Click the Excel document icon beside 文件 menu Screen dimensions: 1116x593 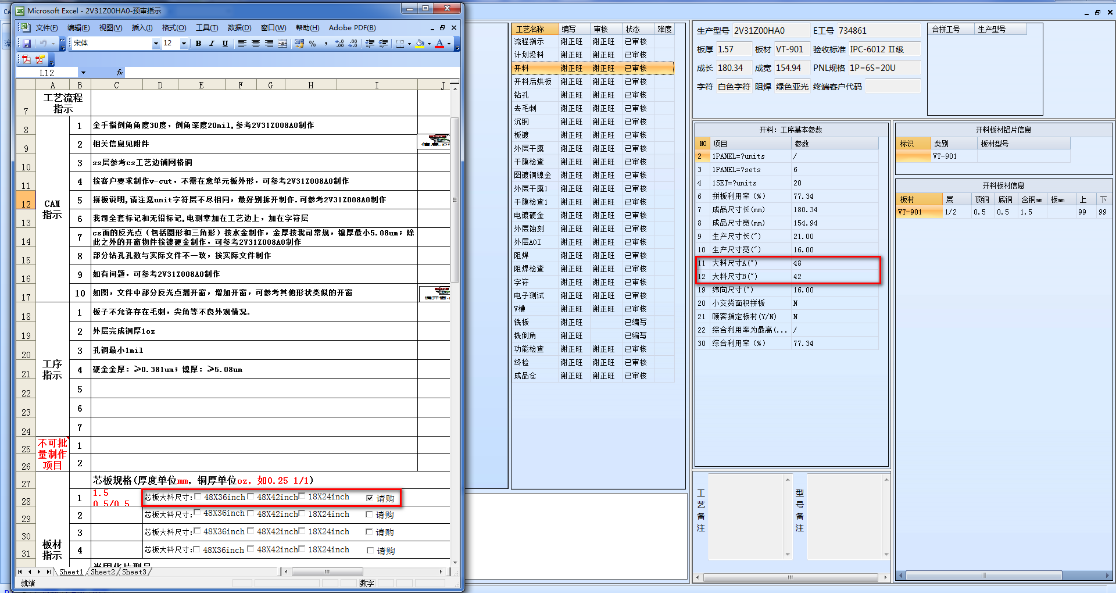point(24,27)
